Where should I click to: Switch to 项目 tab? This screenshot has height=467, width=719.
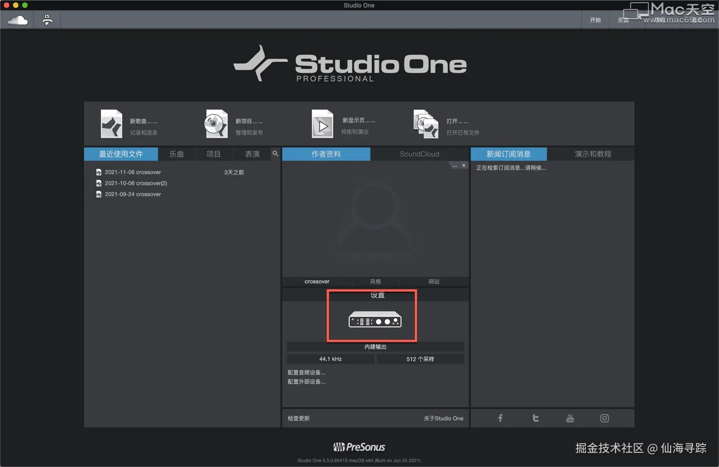click(x=213, y=154)
